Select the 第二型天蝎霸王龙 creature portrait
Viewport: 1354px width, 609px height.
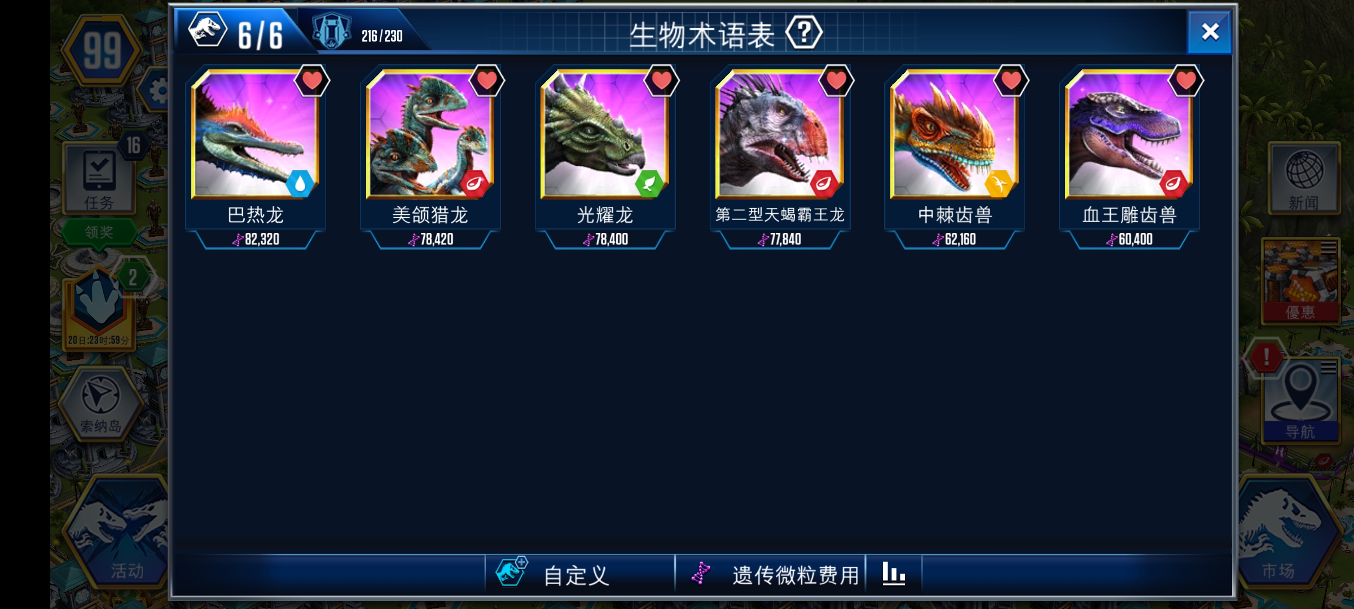point(779,134)
